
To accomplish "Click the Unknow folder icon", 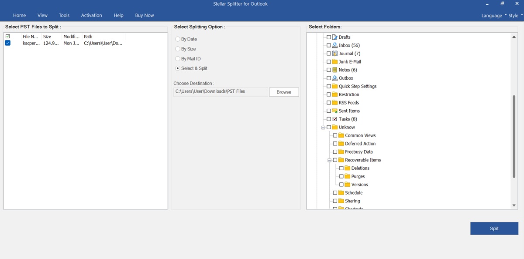I will pyautogui.click(x=335, y=127).
